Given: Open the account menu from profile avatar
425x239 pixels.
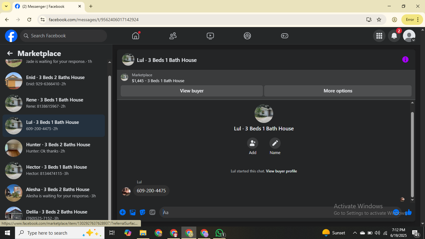Looking at the screenshot, I should (x=409, y=36).
